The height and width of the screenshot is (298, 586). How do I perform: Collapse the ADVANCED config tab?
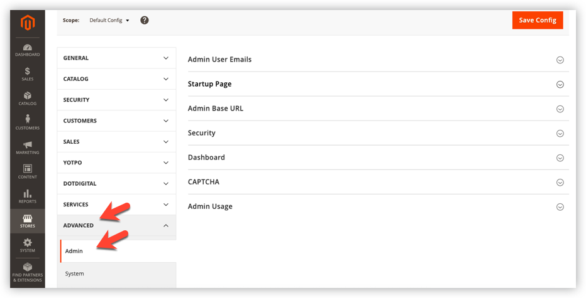click(x=116, y=225)
